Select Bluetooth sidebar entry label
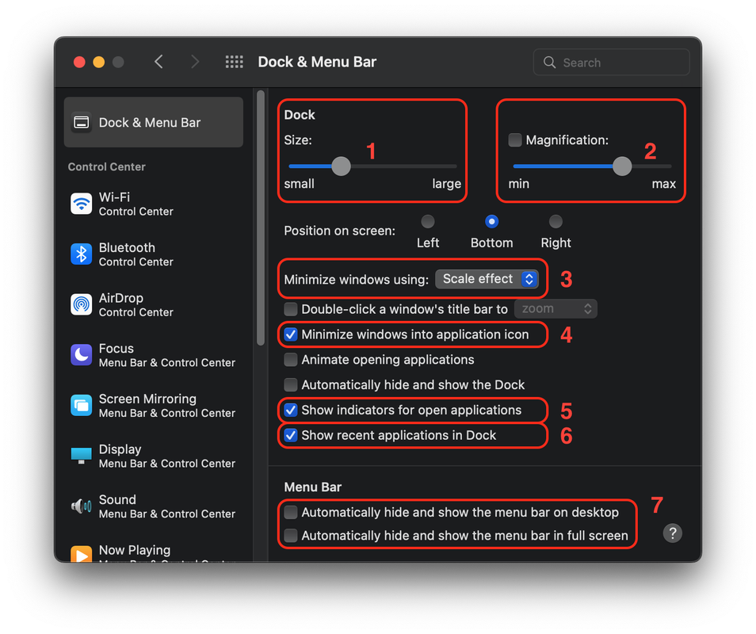This screenshot has width=756, height=634. coord(127,248)
